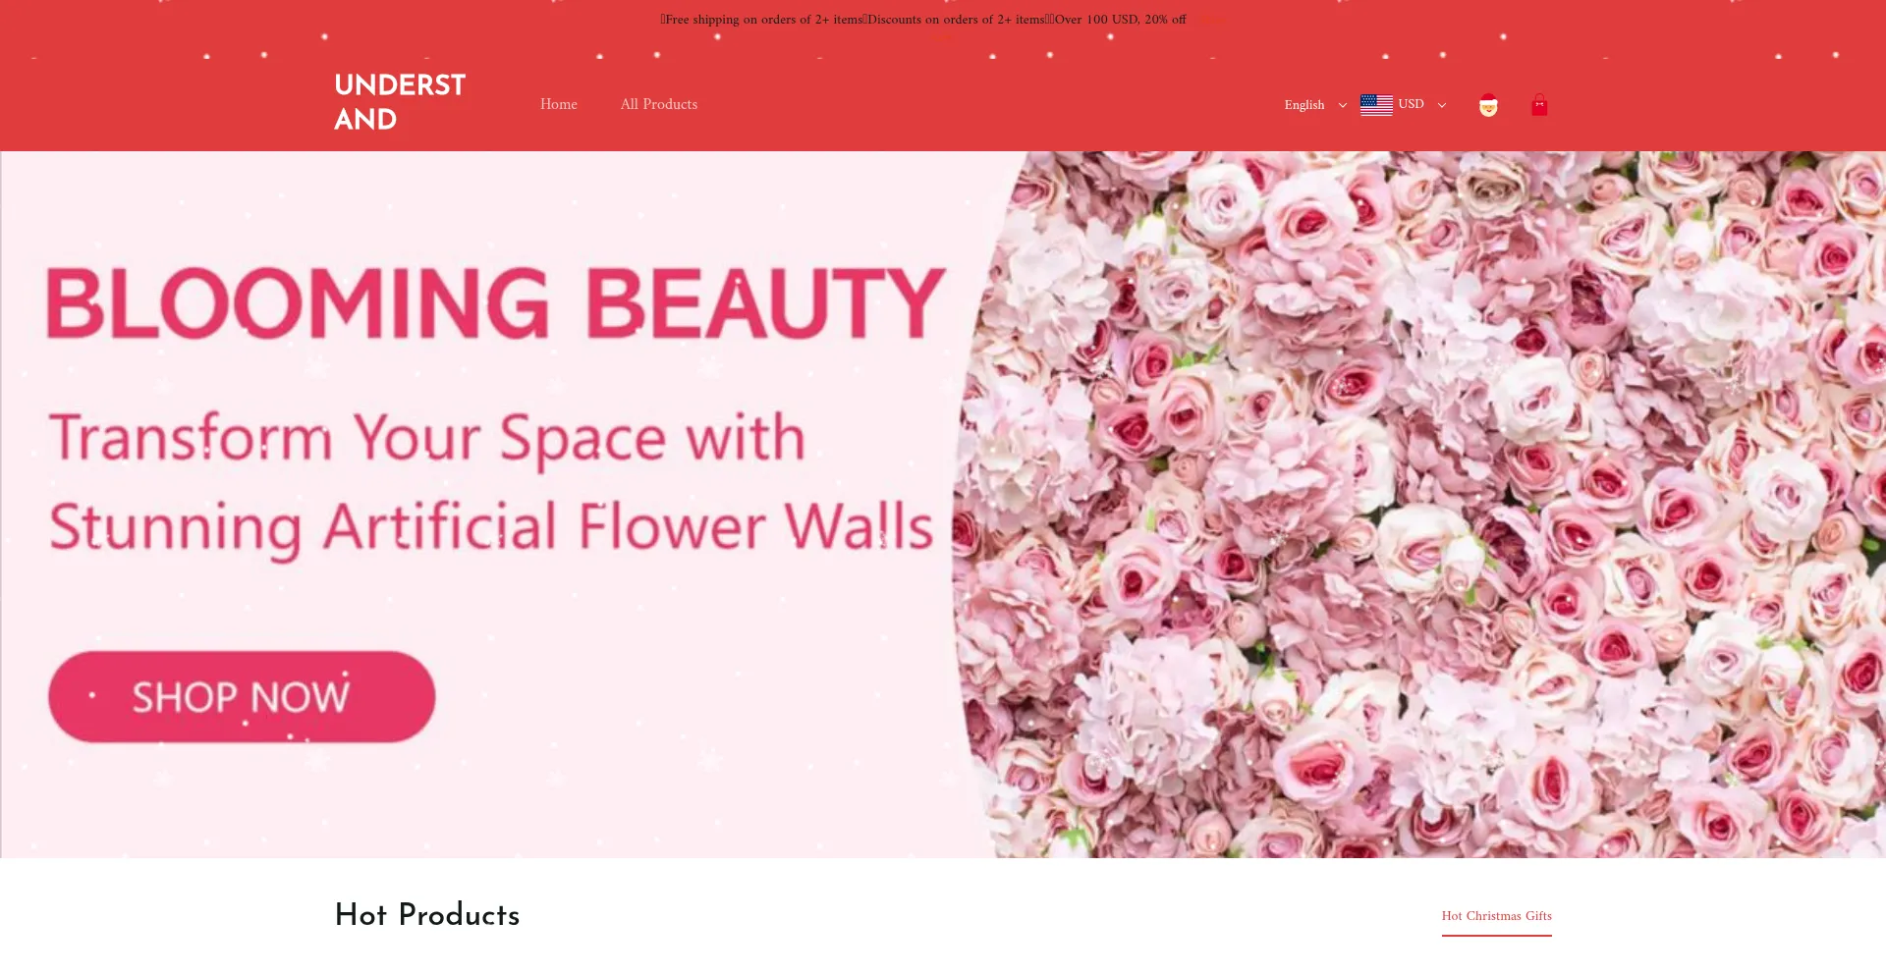Click the Stunning Artificial Flower Walls text
1886x975 pixels.
[x=491, y=527]
